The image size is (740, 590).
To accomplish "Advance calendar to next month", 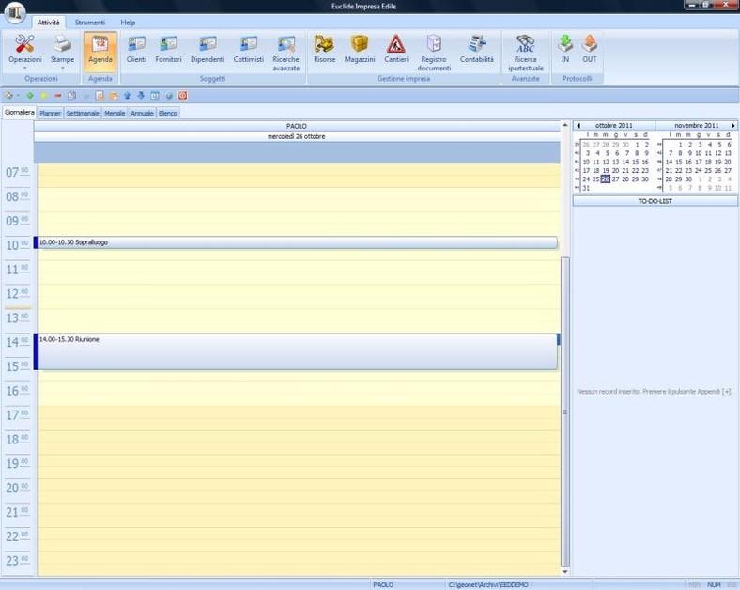I will (733, 125).
